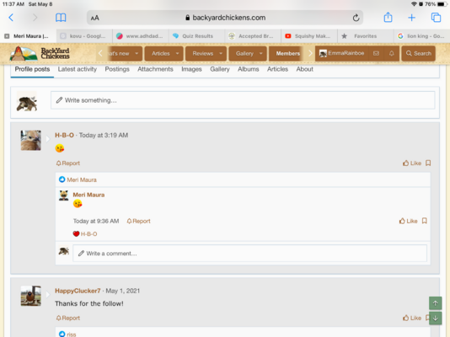The height and width of the screenshot is (337, 450).
Task: Show all tabs overview icon
Action: pyautogui.click(x=436, y=18)
